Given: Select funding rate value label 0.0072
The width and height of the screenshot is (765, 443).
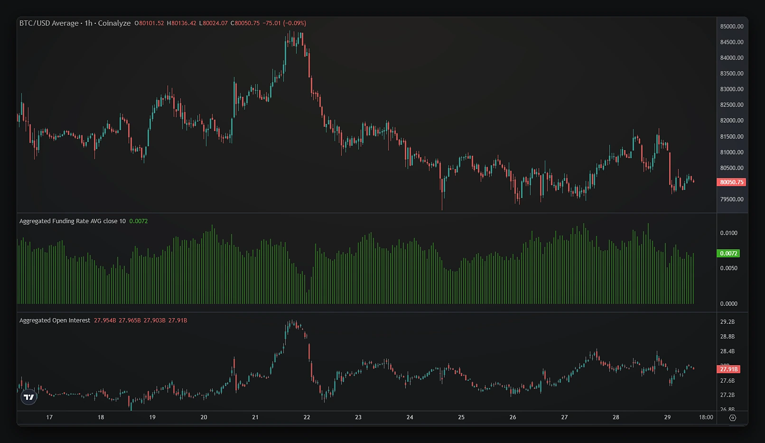Looking at the screenshot, I should tap(728, 254).
